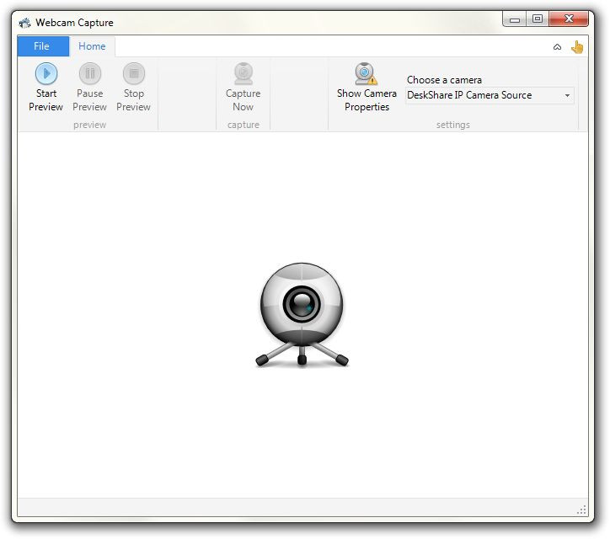The image size is (610, 539).
Task: Click the resize grip in status bar
Action: (x=581, y=510)
